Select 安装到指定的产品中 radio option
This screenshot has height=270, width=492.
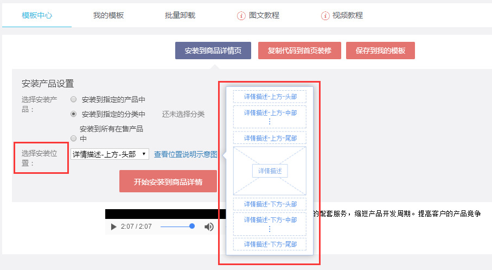(73, 99)
